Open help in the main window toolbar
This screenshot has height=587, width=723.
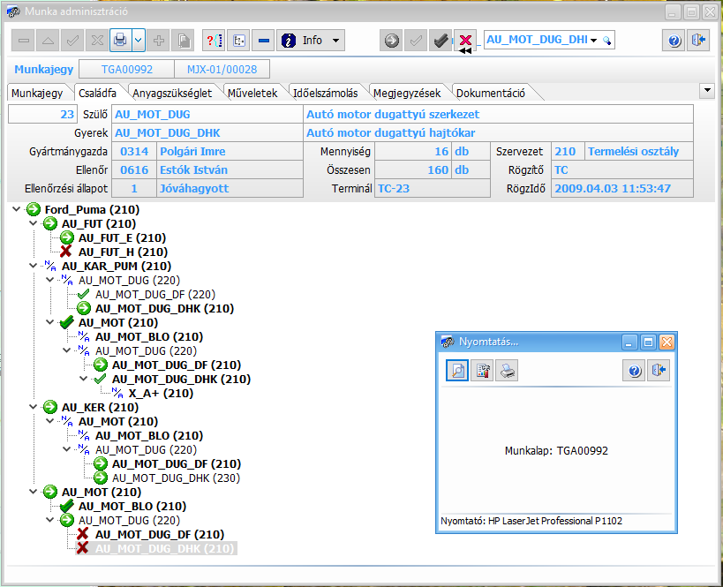pyautogui.click(x=674, y=41)
